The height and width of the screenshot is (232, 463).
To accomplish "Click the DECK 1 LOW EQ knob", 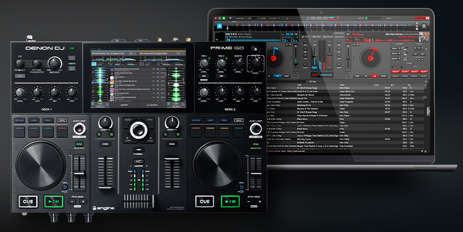I will 37,92.
